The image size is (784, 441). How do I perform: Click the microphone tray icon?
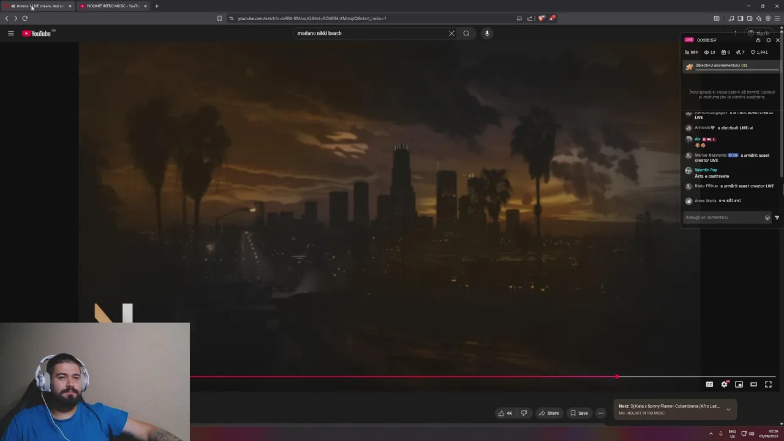(720, 434)
